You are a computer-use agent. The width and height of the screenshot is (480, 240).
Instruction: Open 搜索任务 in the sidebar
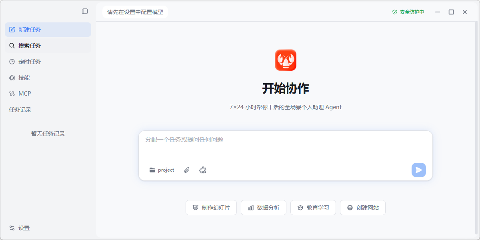pos(48,46)
